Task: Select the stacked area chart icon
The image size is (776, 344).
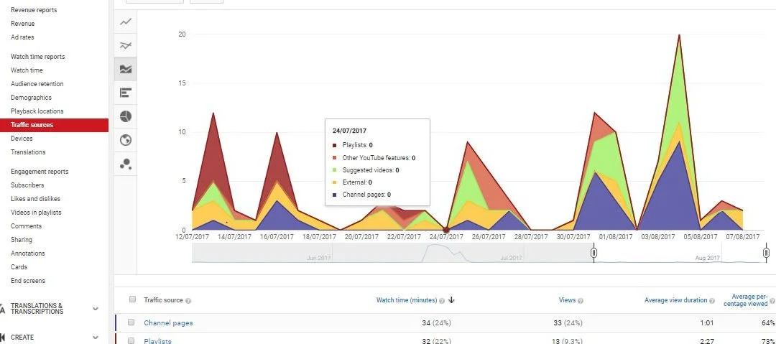Action: pyautogui.click(x=126, y=69)
